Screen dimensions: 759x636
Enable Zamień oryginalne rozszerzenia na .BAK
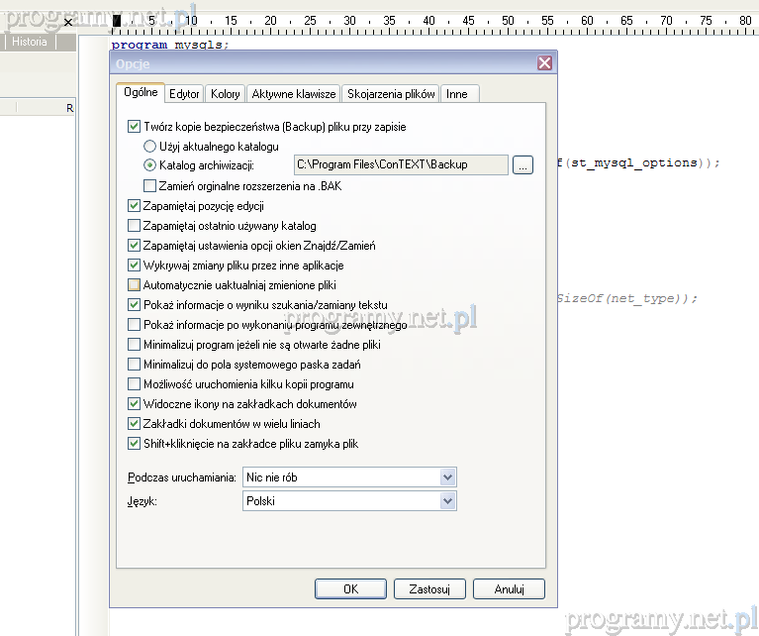pyautogui.click(x=150, y=185)
